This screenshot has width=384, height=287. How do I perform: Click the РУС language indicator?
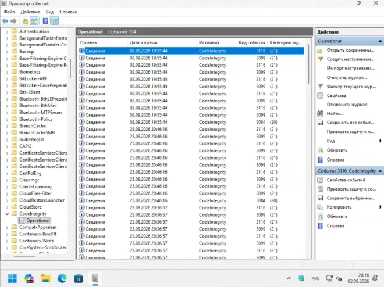[x=315, y=278]
